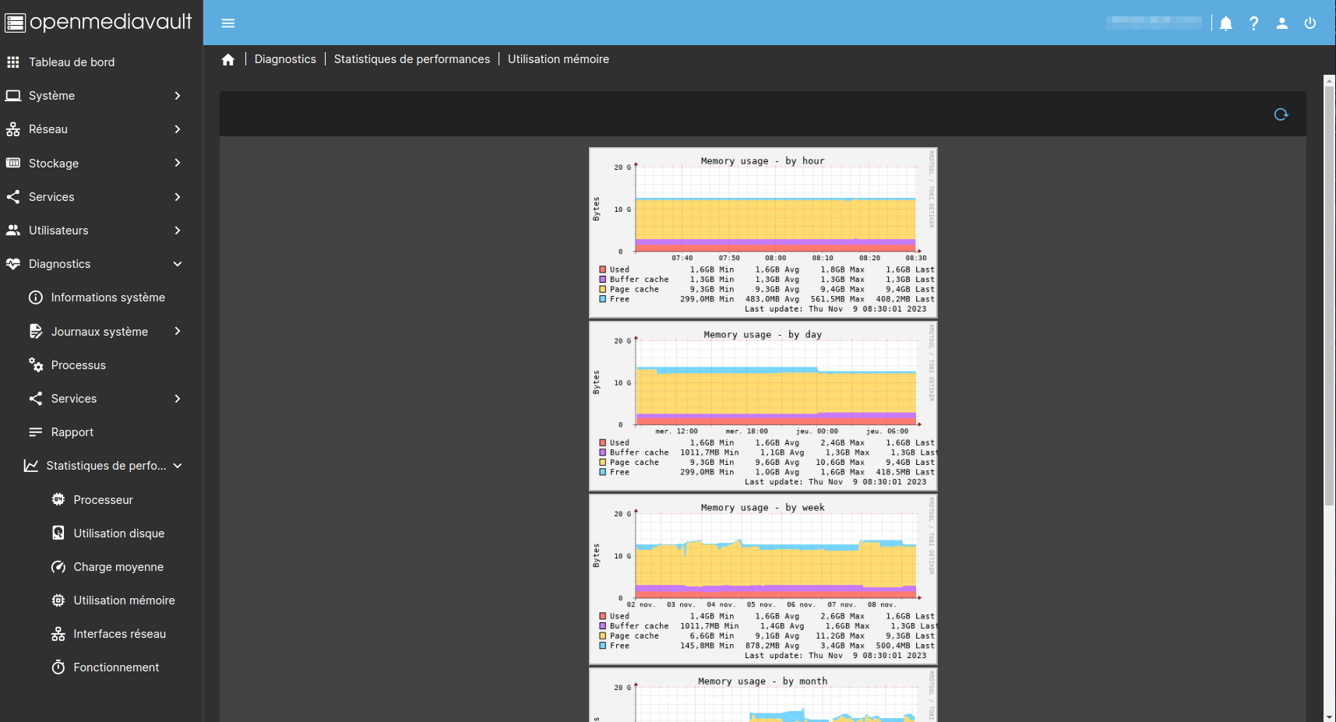Click the power icon in header
Viewport: 1336px width, 722px height.
click(1310, 23)
